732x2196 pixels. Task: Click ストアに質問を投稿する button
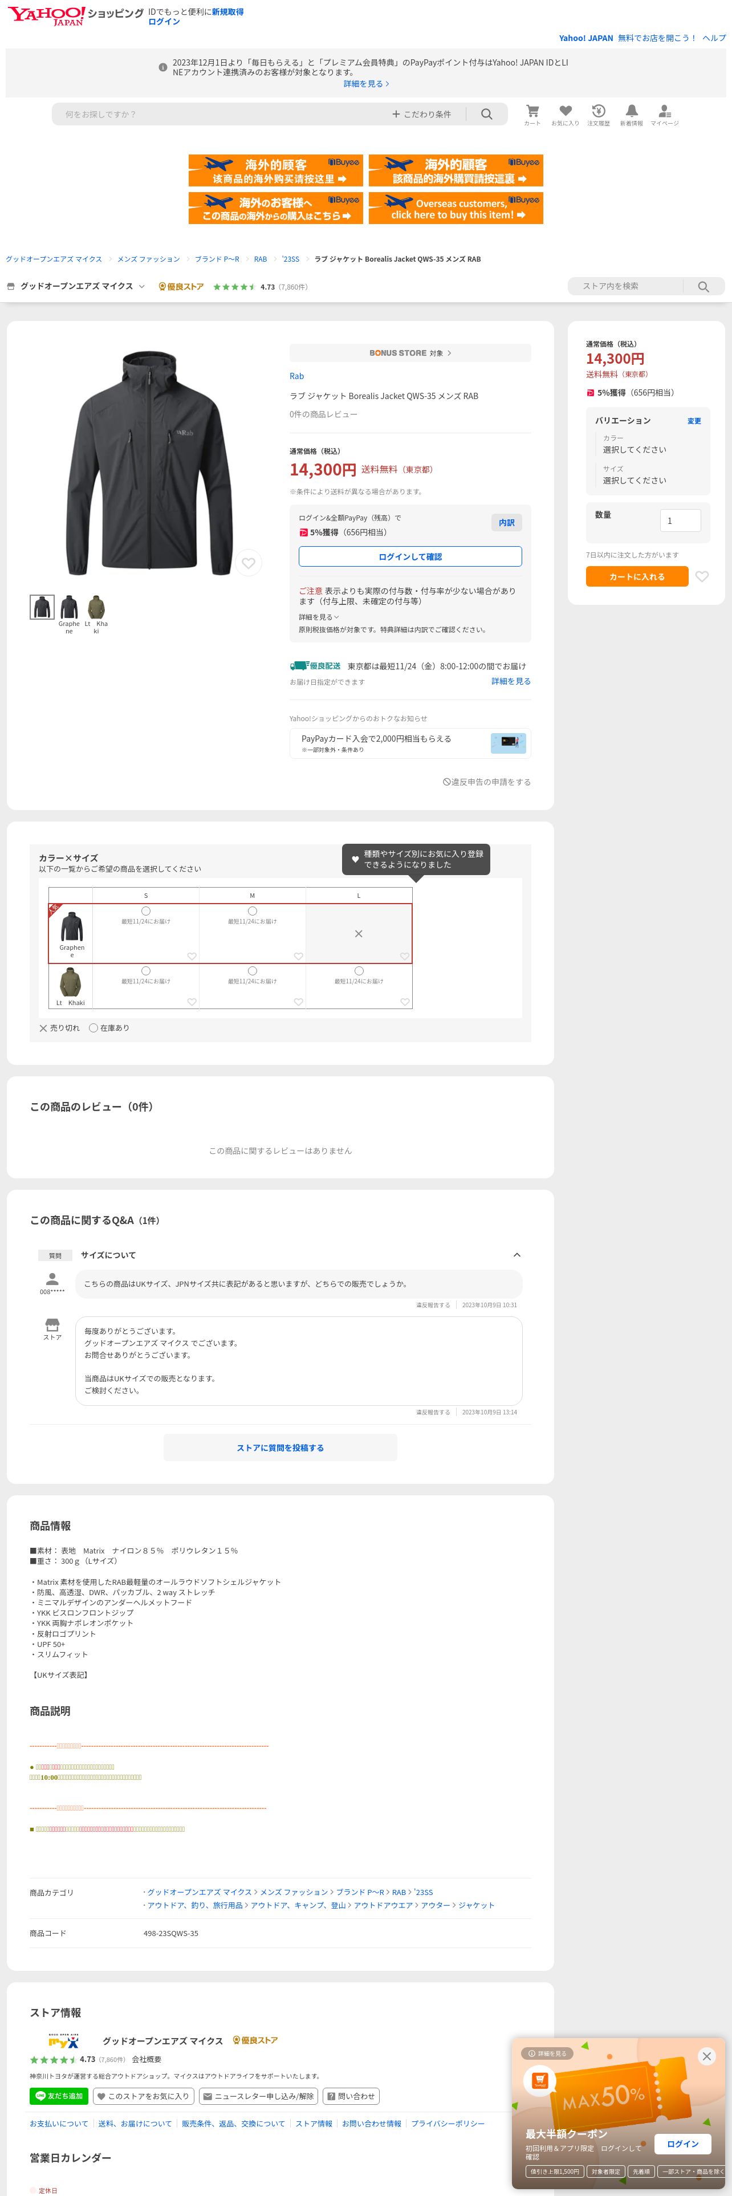click(280, 1447)
